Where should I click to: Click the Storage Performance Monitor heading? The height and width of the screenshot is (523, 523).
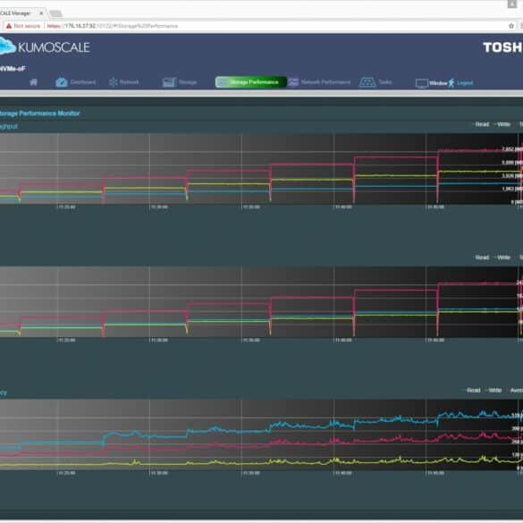(x=40, y=114)
